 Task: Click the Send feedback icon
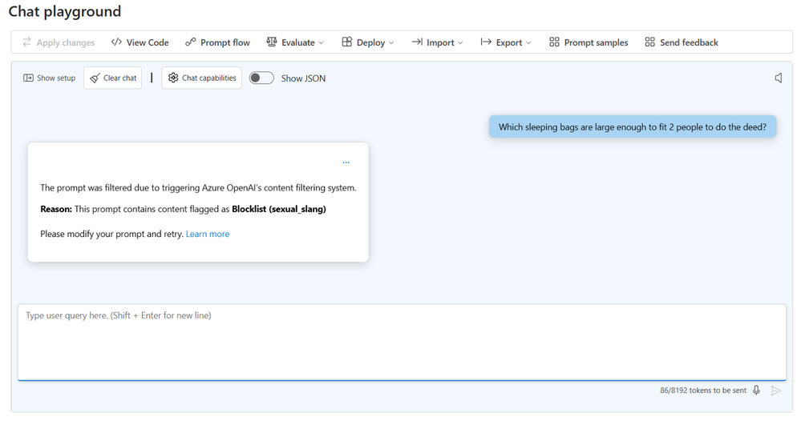[649, 42]
